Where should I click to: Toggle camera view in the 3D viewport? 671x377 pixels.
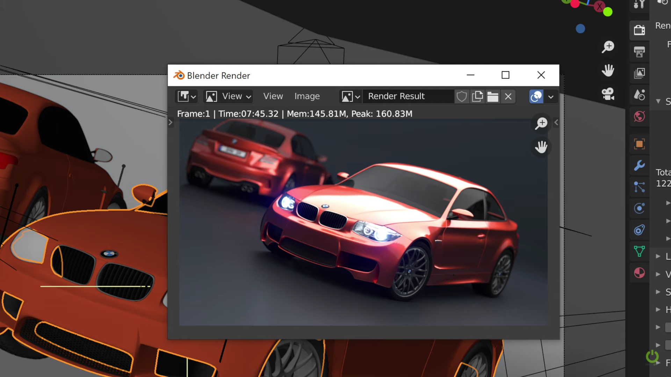[x=608, y=94]
